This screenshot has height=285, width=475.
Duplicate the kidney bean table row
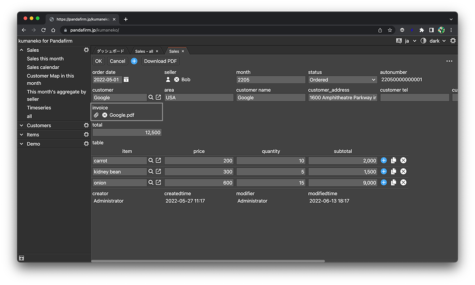click(393, 172)
